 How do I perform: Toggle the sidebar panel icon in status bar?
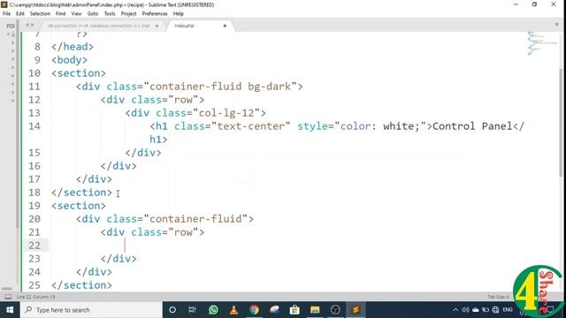tap(8, 297)
